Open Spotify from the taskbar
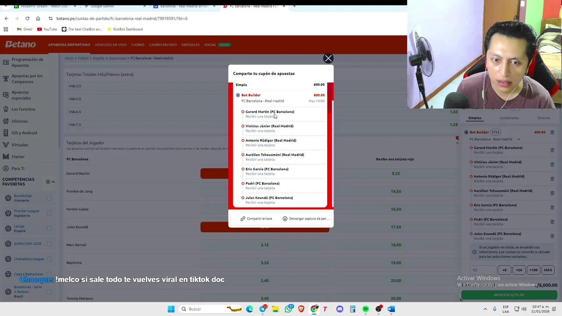Image resolution: width=562 pixels, height=316 pixels. [365, 309]
